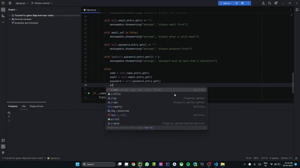Open more run actions menu
This screenshot has height=168, width=300.
click(248, 3)
